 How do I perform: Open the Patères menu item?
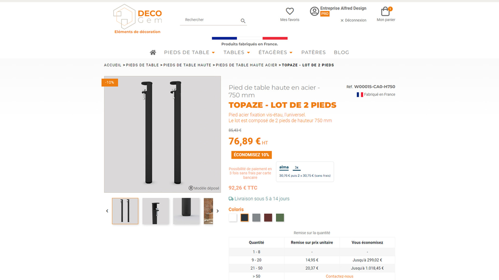click(x=313, y=52)
